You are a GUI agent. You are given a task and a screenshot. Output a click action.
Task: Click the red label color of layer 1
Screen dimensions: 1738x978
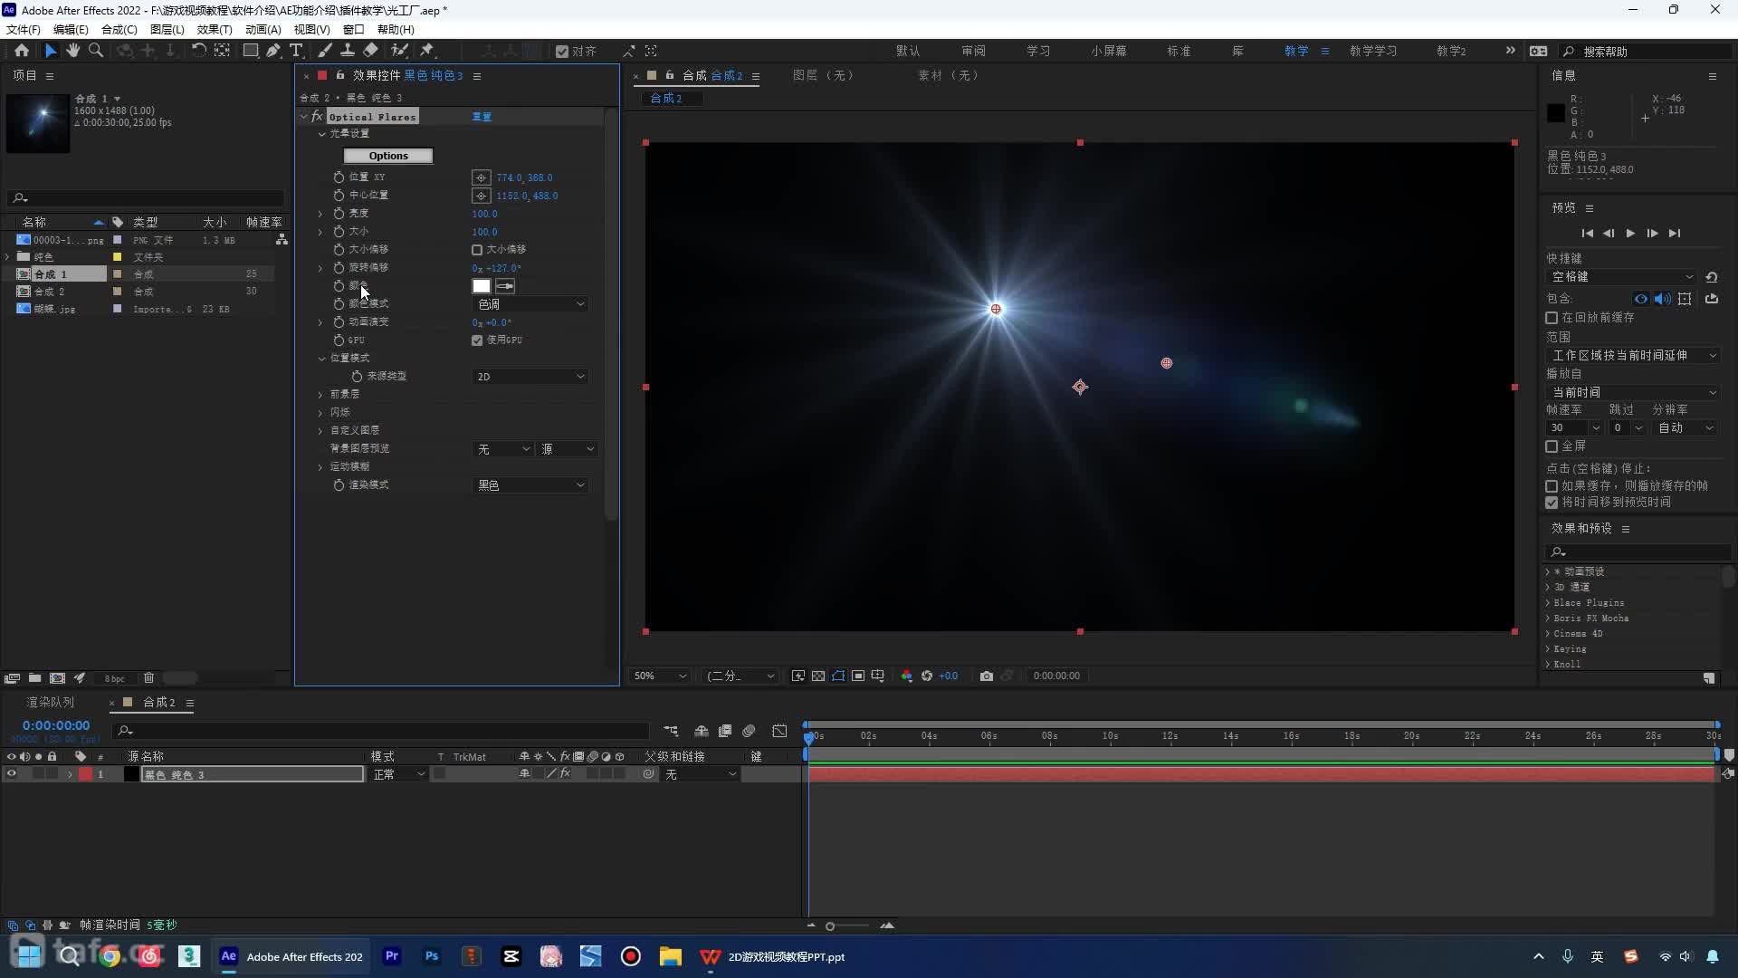pyautogui.click(x=85, y=774)
